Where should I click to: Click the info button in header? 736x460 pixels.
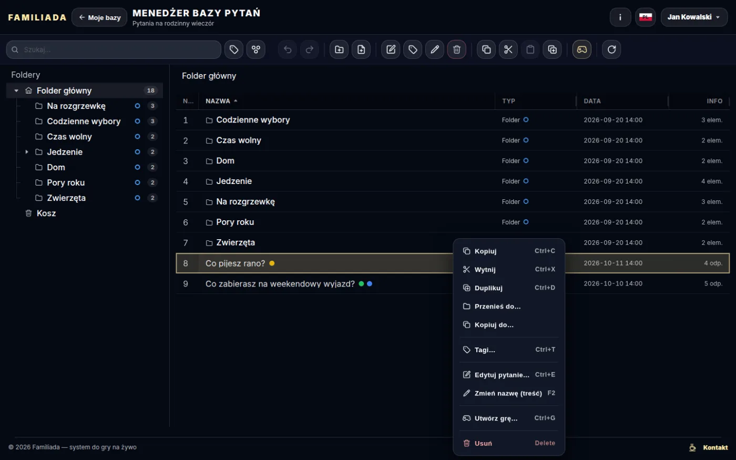click(x=620, y=17)
